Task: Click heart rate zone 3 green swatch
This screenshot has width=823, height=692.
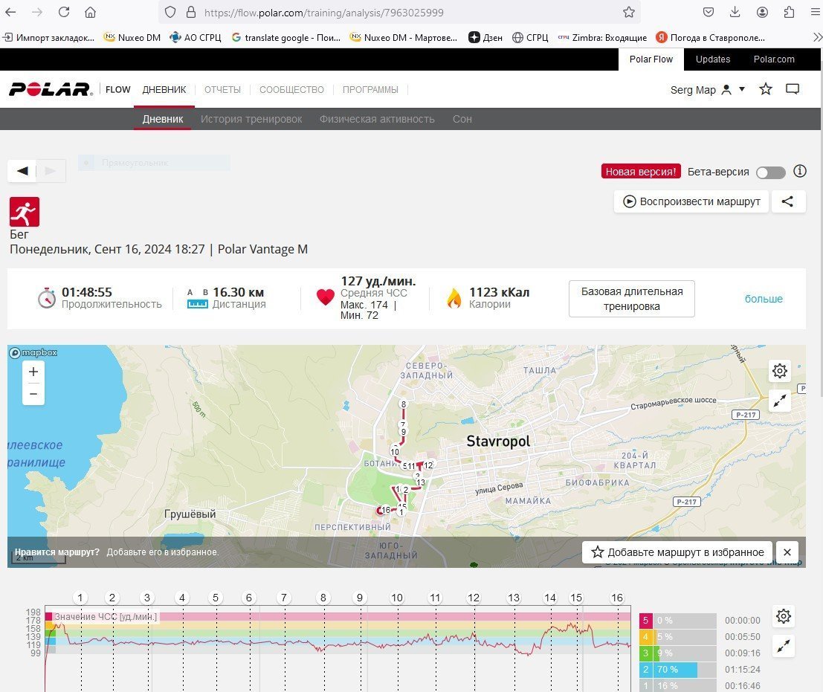Action: 645,653
